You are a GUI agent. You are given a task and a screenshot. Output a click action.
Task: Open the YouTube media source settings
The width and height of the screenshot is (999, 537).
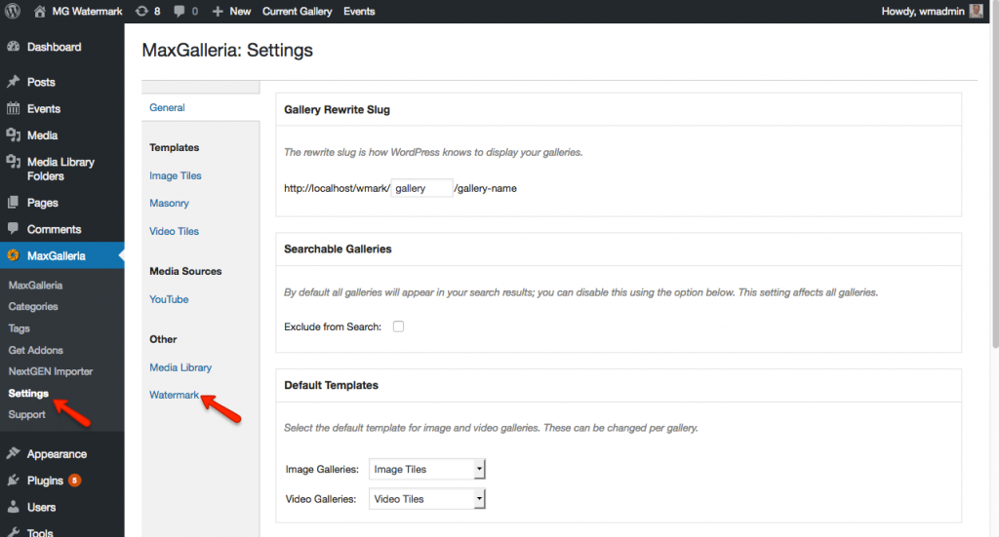pyautogui.click(x=169, y=299)
